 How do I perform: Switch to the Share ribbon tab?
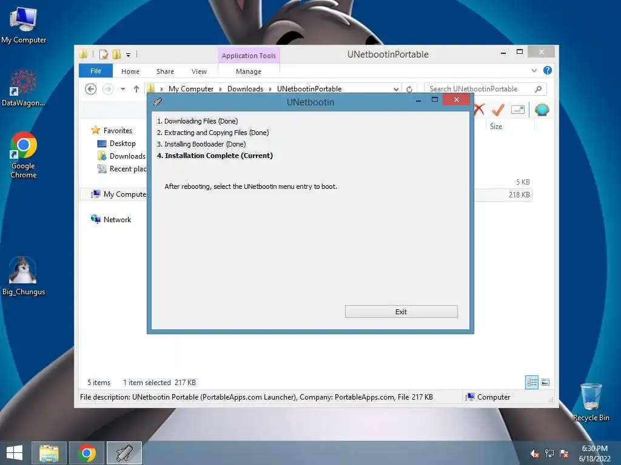click(x=165, y=71)
